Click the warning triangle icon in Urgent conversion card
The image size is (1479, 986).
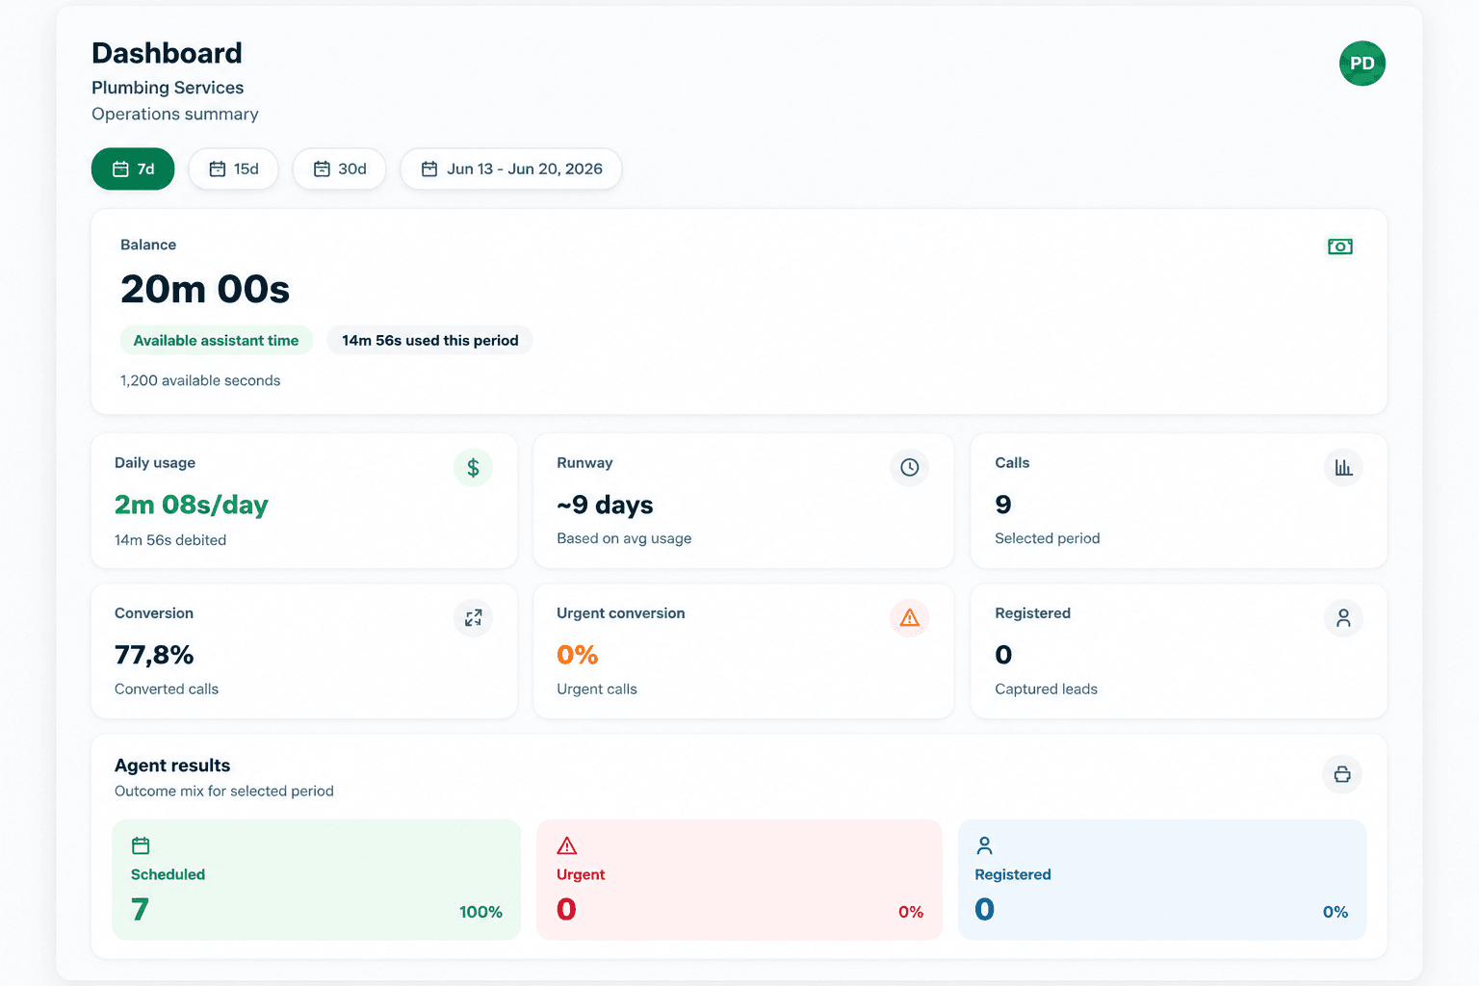[909, 618]
